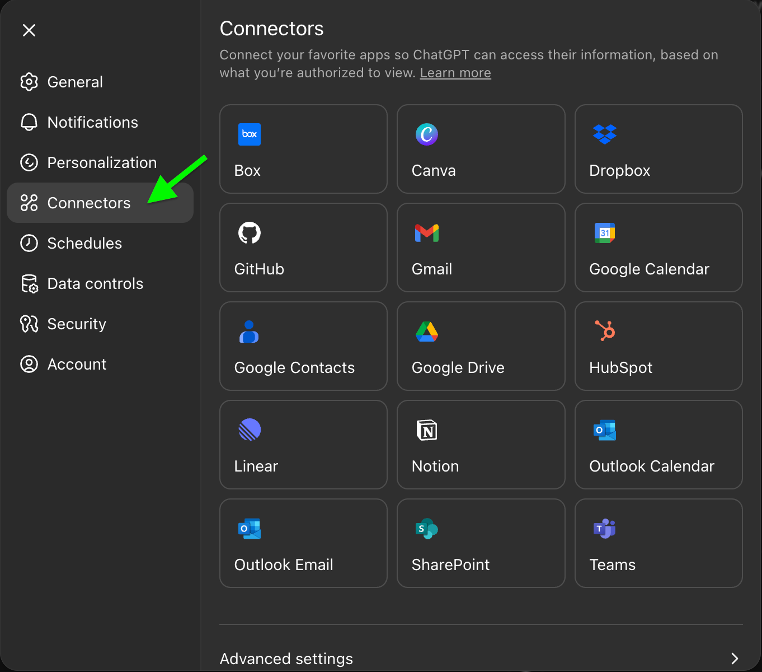Open the Linear connector tile
Image resolution: width=762 pixels, height=672 pixels.
tap(303, 445)
